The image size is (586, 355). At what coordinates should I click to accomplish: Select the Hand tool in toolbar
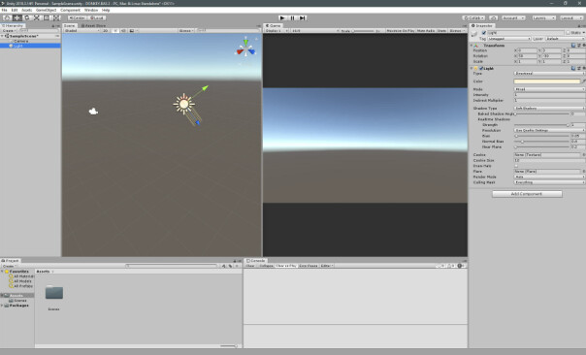click(x=7, y=17)
